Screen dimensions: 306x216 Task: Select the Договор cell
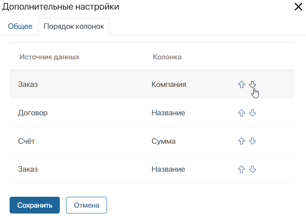[33, 113]
